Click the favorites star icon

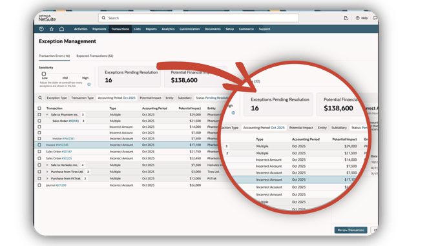click(x=52, y=29)
